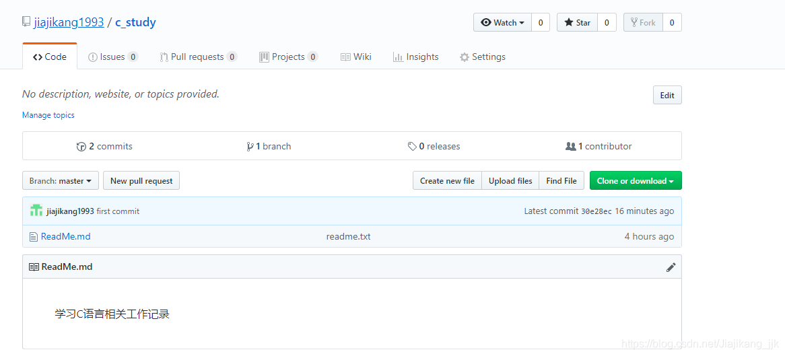Click the New pull request button
Screen dimensions: 785x356
(141, 181)
